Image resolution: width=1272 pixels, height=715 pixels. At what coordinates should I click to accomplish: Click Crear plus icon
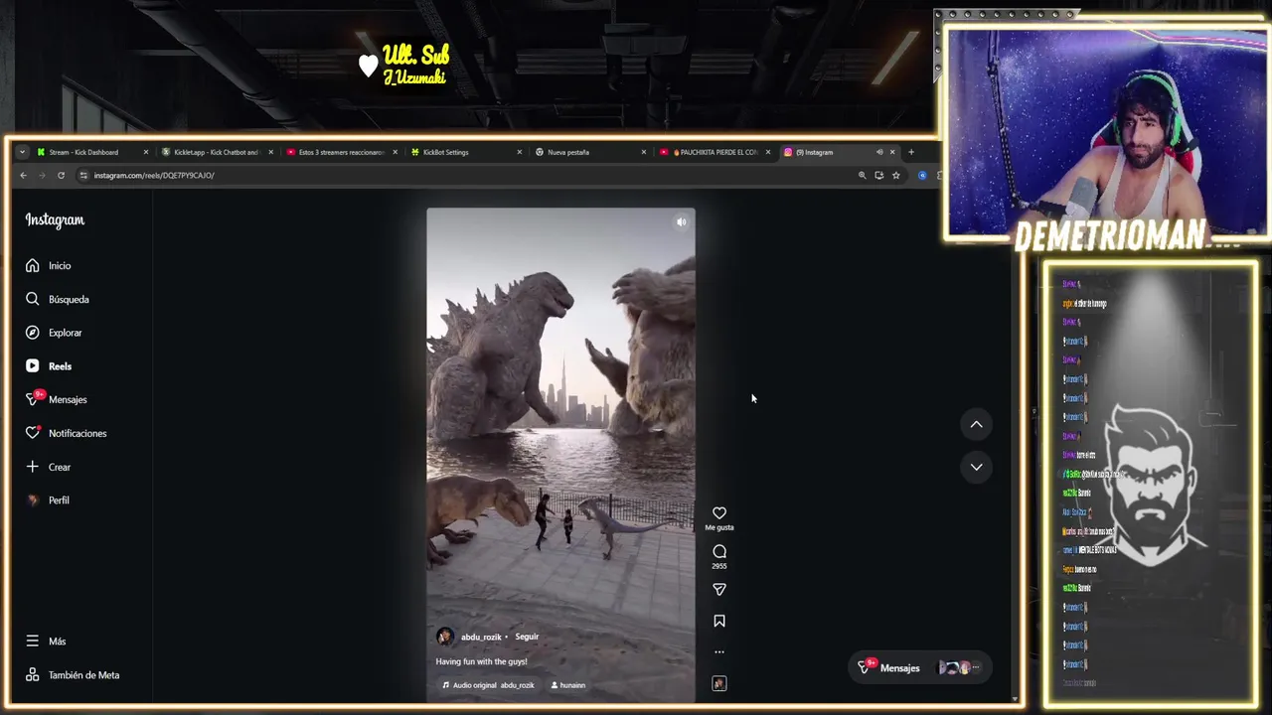coord(33,467)
